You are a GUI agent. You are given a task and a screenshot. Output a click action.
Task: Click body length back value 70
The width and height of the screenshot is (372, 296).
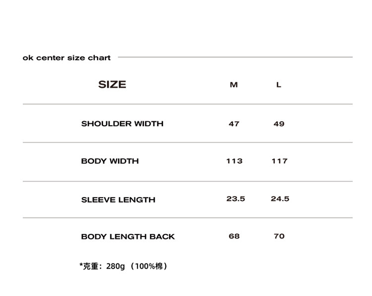point(279,236)
